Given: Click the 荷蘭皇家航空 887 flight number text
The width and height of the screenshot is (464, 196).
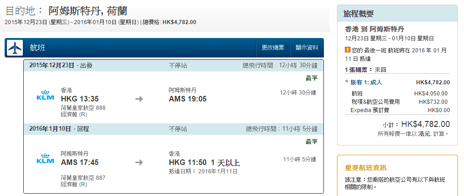Looking at the screenshot, I should pos(83,177).
